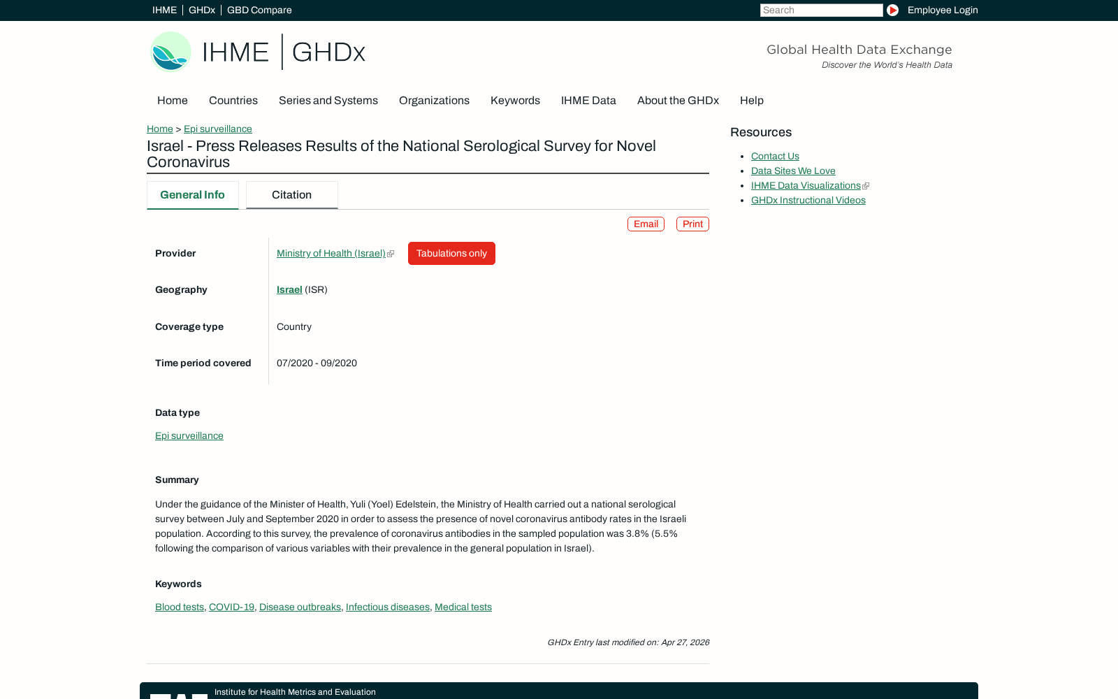Click the Tabulations only red badge
The height and width of the screenshot is (699, 1118).
(x=451, y=253)
